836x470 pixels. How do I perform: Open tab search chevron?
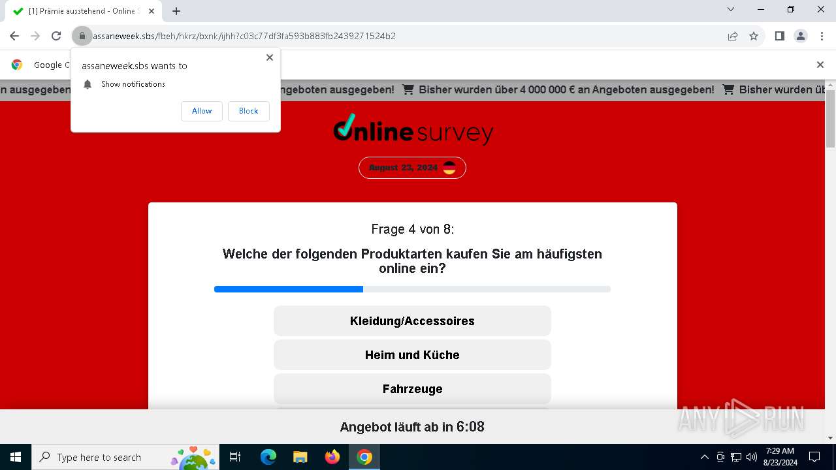click(x=731, y=9)
